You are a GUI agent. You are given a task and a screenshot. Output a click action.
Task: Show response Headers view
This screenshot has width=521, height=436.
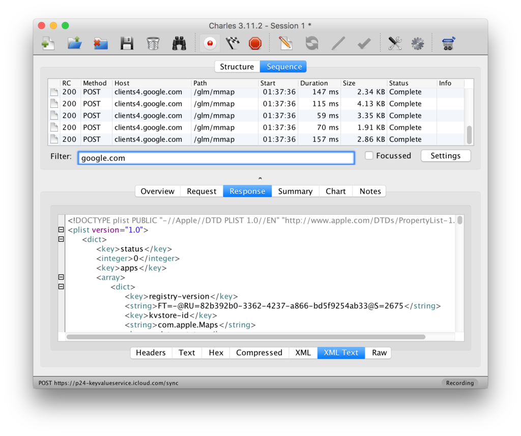click(151, 353)
